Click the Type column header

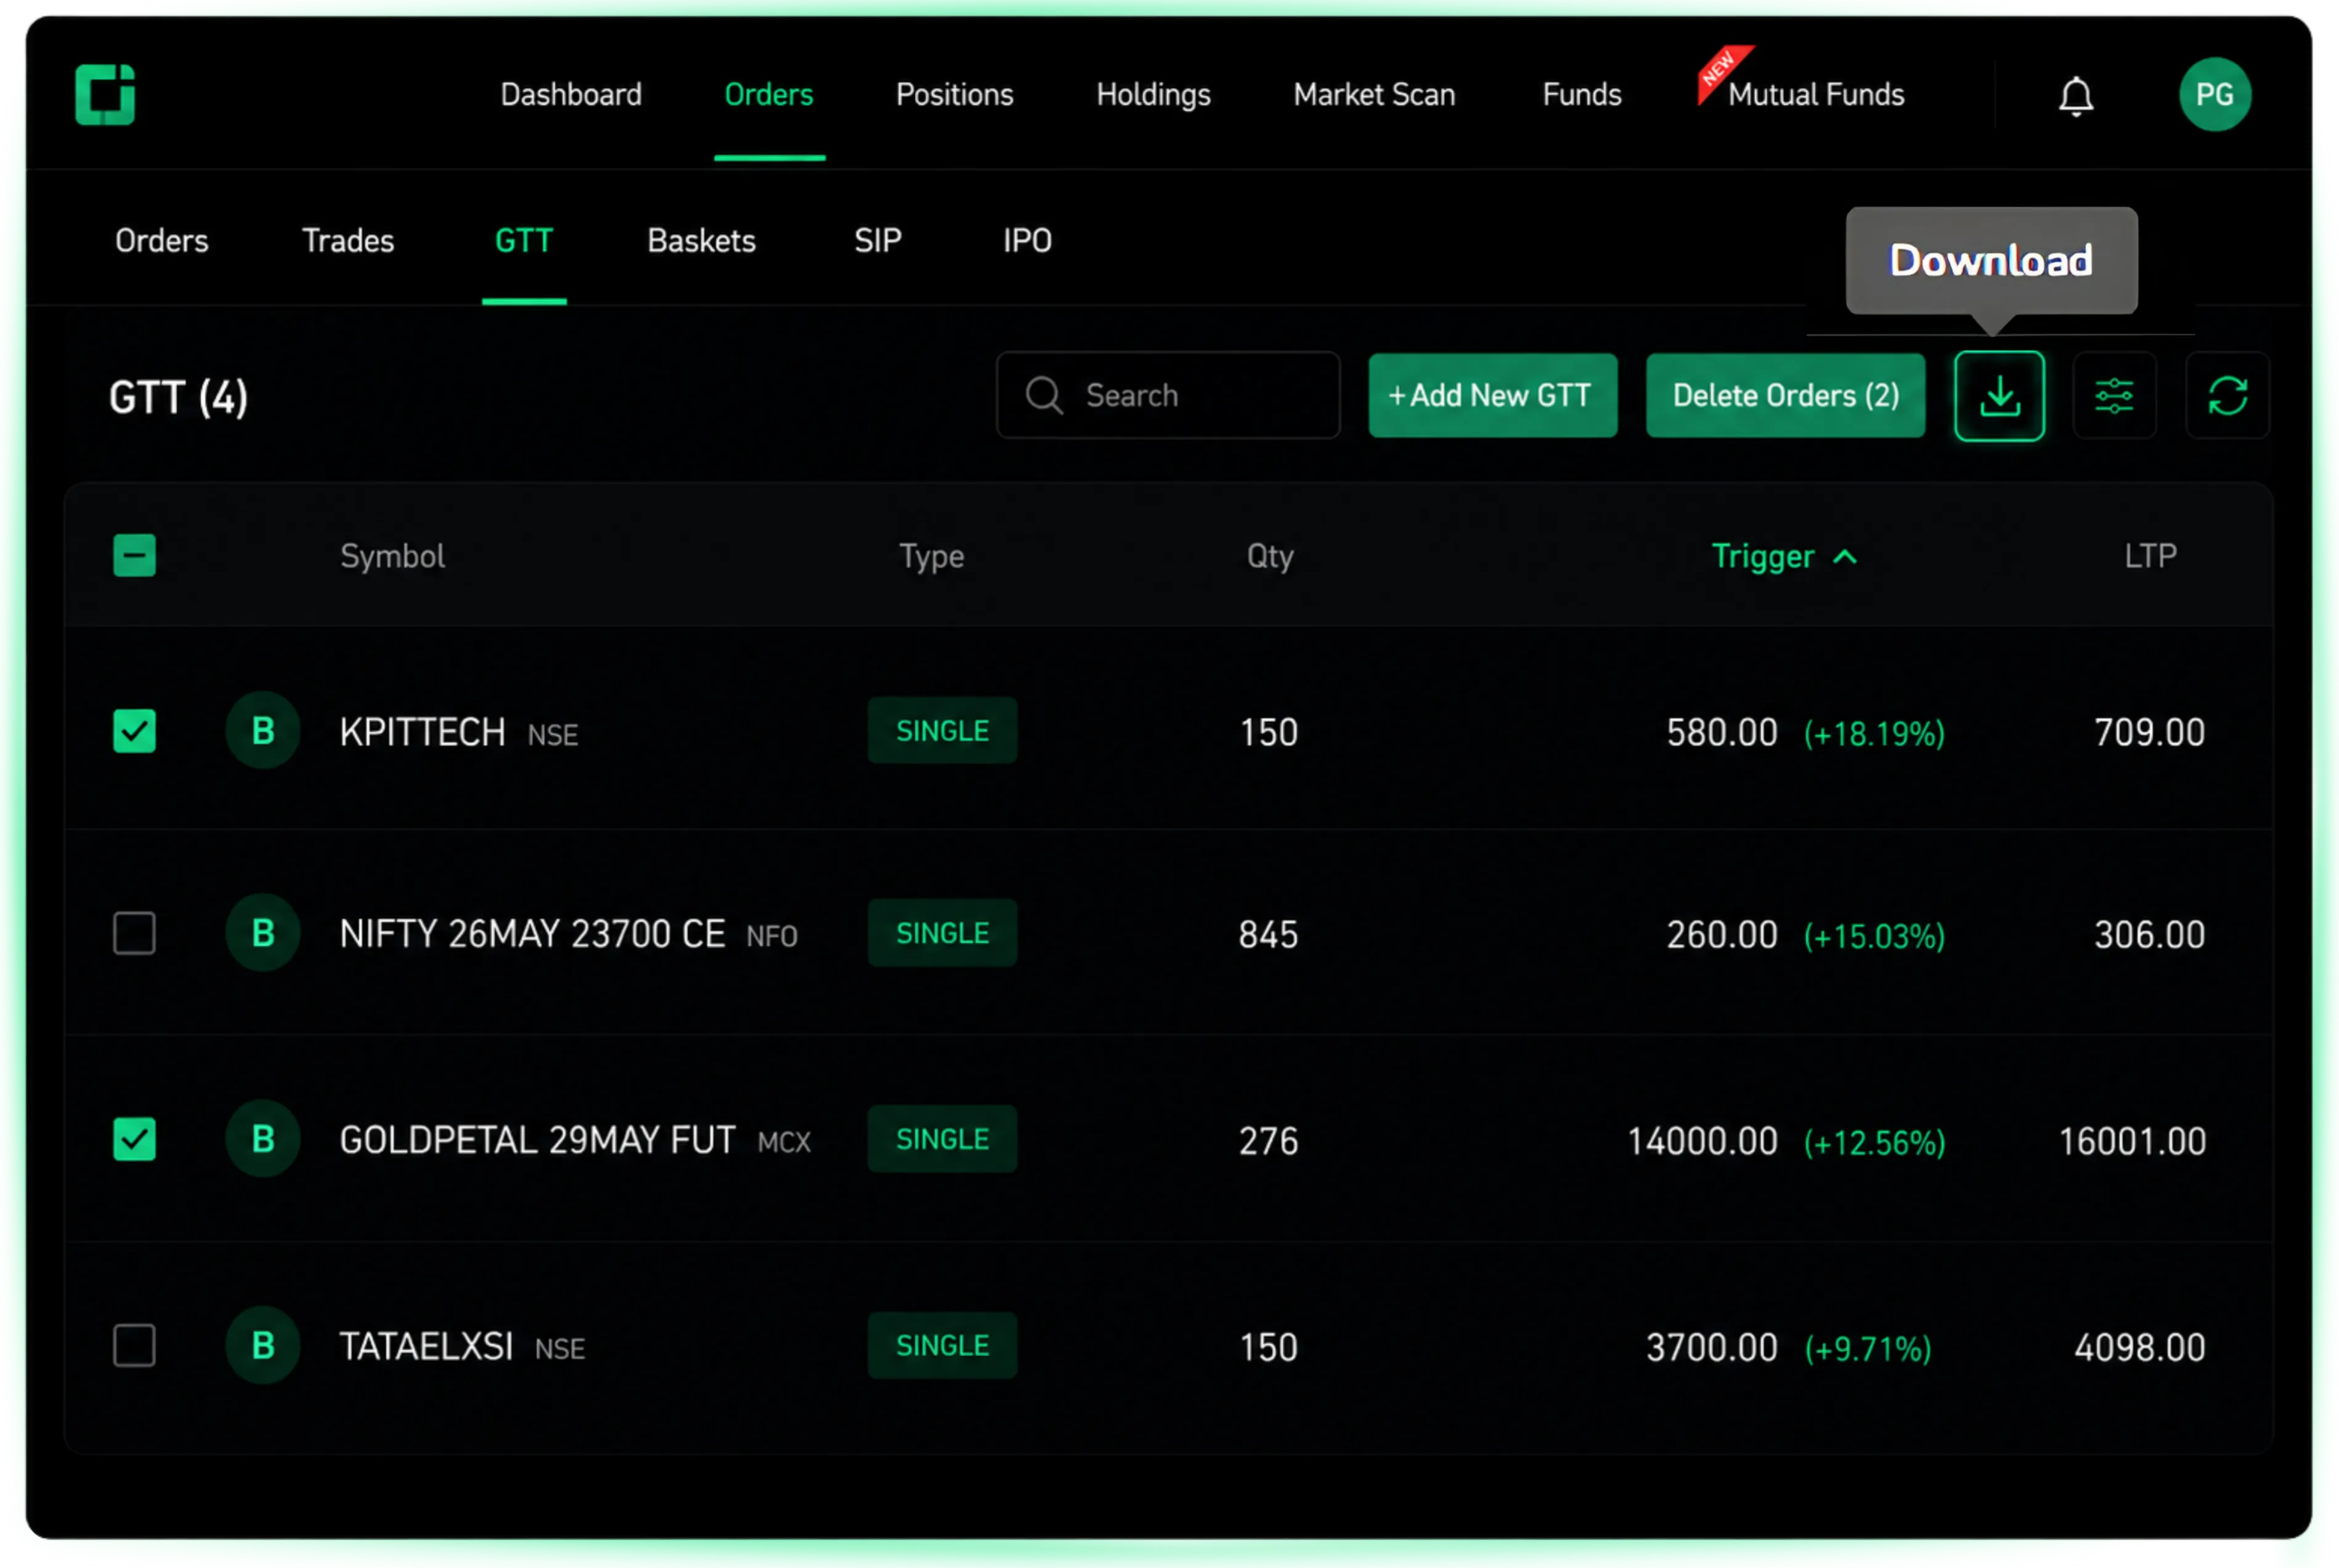click(931, 557)
